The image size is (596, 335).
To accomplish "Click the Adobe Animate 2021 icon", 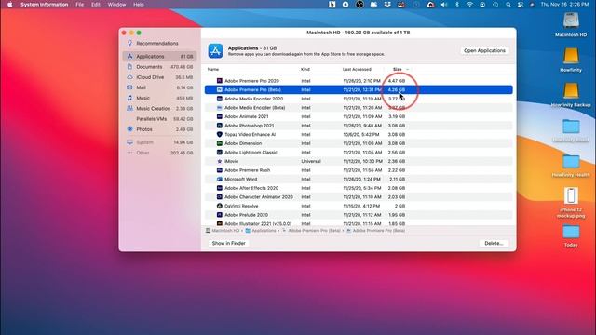I will [220, 116].
